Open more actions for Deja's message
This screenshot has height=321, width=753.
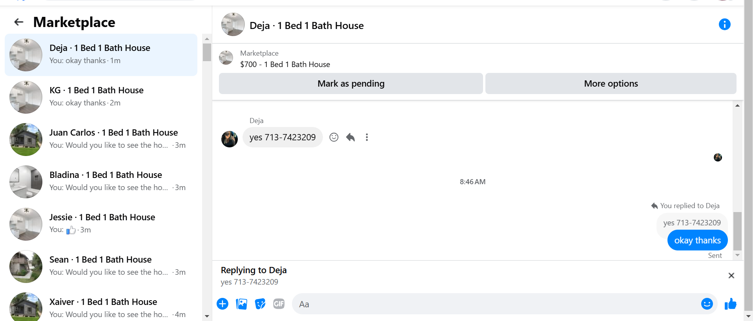pos(367,137)
